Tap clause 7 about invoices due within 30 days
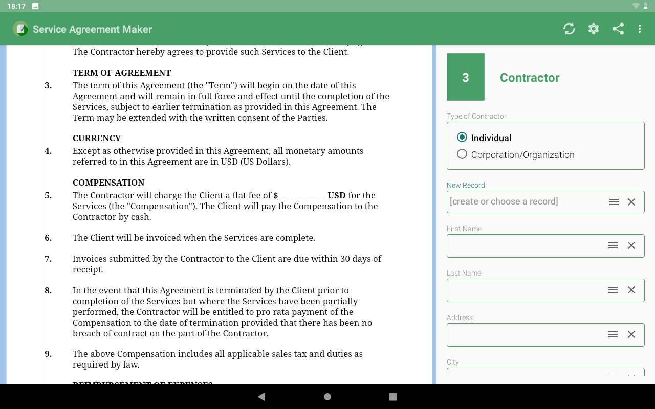Screen dimensions: 655x409 tap(227, 264)
